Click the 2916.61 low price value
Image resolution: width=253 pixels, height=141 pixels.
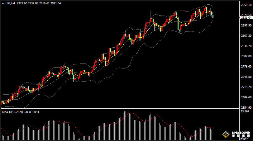pos(44,3)
